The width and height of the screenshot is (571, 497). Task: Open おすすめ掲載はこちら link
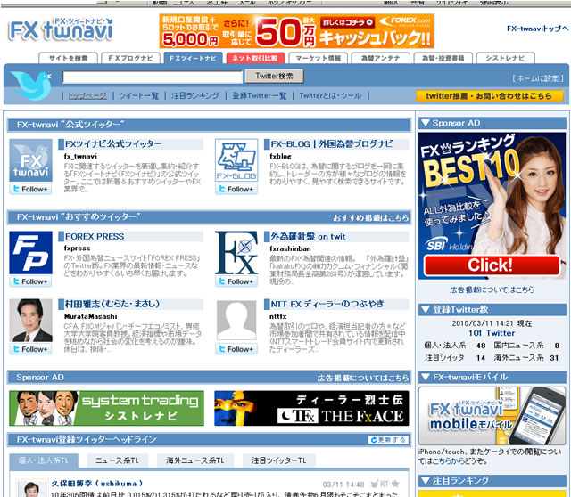click(x=371, y=218)
